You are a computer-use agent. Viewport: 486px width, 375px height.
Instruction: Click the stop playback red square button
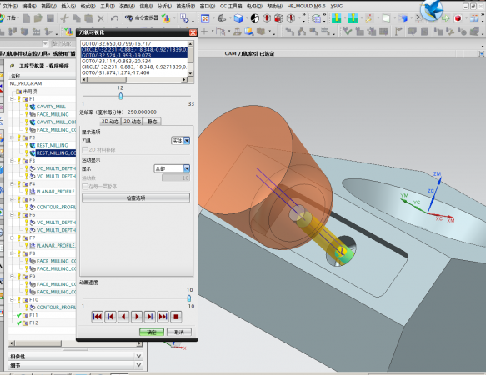(x=176, y=317)
